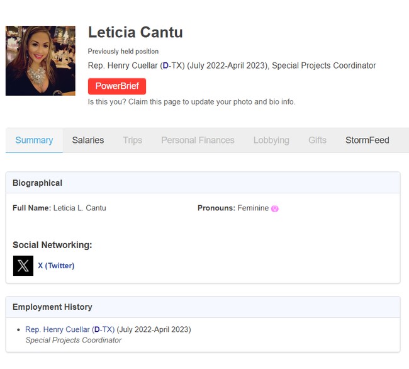This screenshot has height=369, width=409.
Task: Follow the X (Twitter) text link
Action: pos(56,266)
